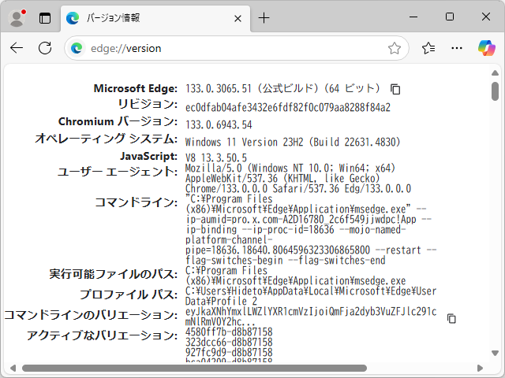505x378 pixels.
Task: Open a new tab with plus button
Action: pyautogui.click(x=264, y=18)
